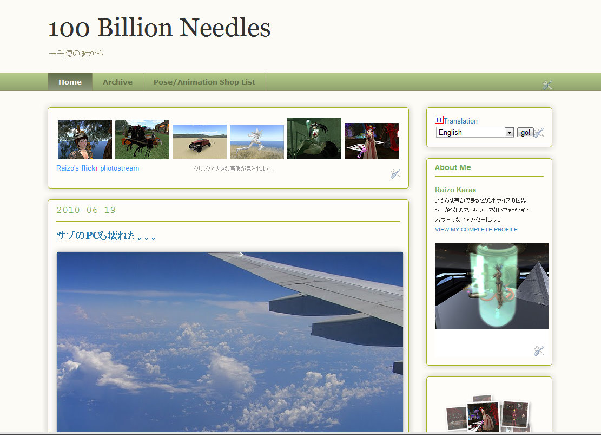Open the horse carriage flickr thumbnail
The width and height of the screenshot is (601, 435).
tap(142, 139)
